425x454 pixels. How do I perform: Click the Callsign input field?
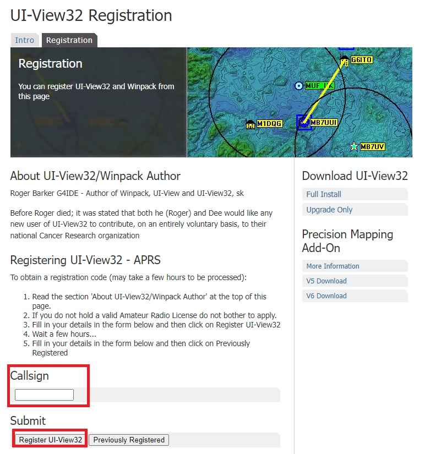click(45, 395)
